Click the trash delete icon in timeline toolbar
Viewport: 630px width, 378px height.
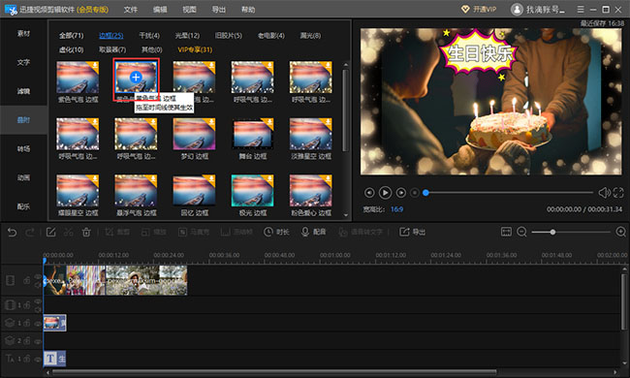(86, 233)
